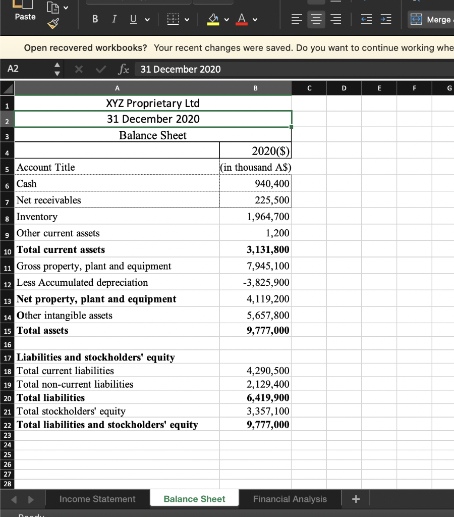Apply left text alignment
Image resolution: width=454 pixels, height=517 pixels.
(296, 19)
